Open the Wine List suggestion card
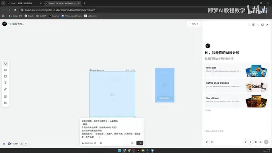 [236, 70]
